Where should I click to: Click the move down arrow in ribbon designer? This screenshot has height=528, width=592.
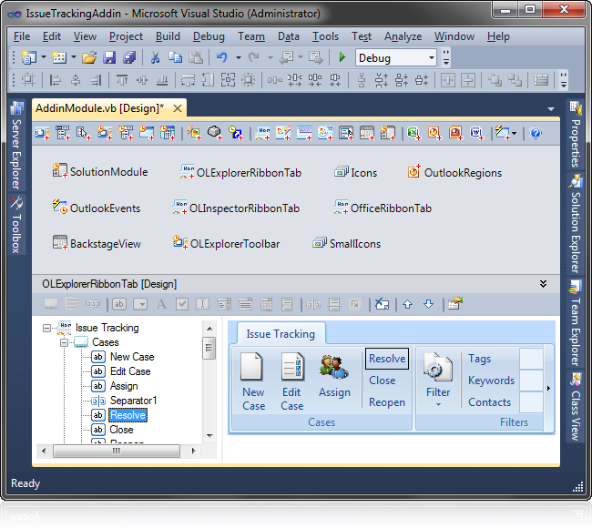click(429, 304)
